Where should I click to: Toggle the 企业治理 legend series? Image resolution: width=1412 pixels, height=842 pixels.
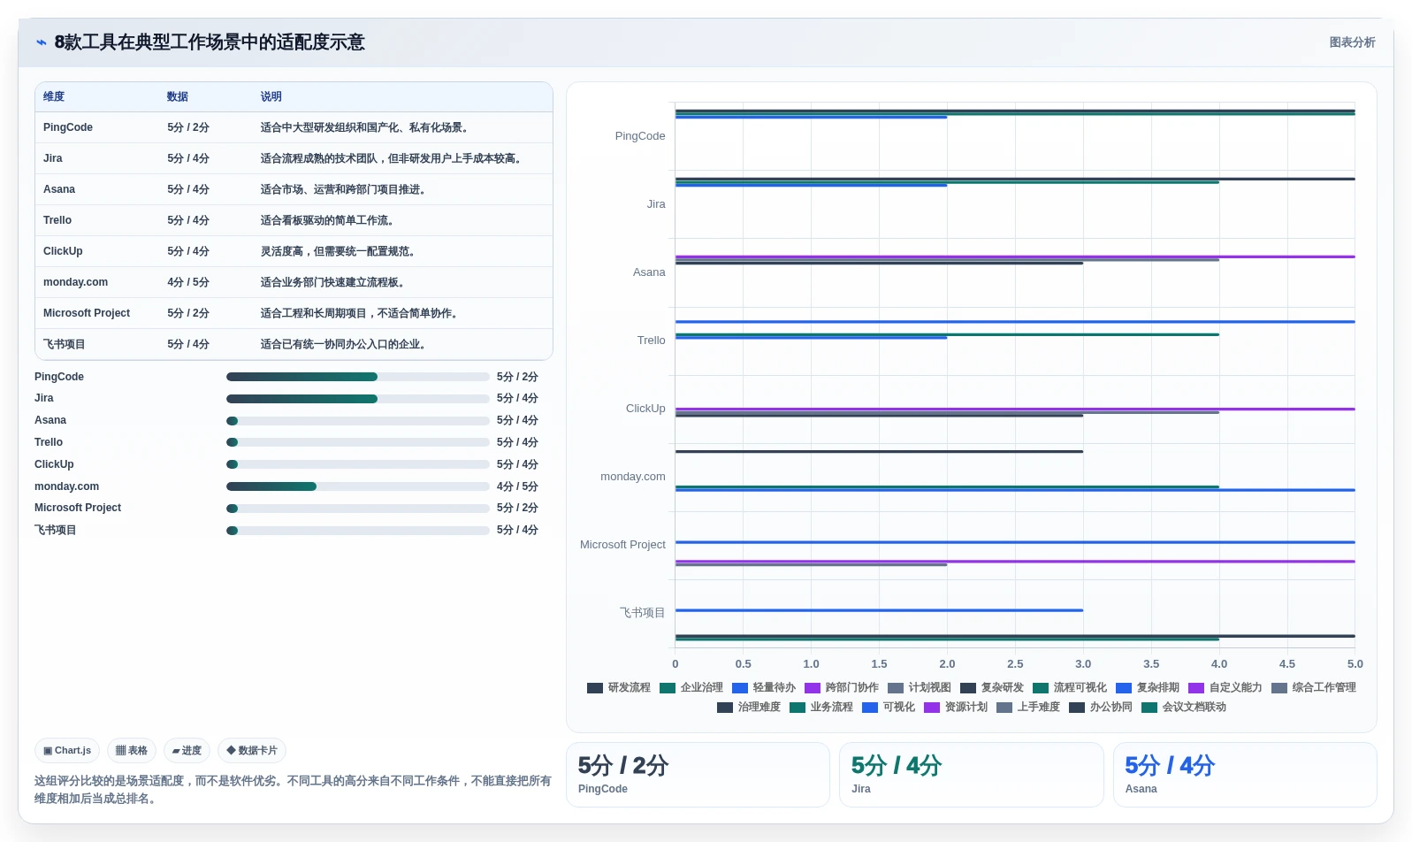tap(691, 688)
